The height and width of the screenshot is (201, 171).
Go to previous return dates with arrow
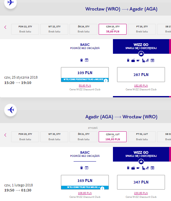pyautogui.click(x=5, y=135)
